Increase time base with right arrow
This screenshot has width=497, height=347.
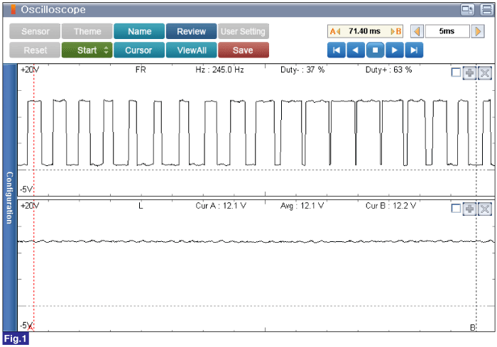[x=478, y=31]
